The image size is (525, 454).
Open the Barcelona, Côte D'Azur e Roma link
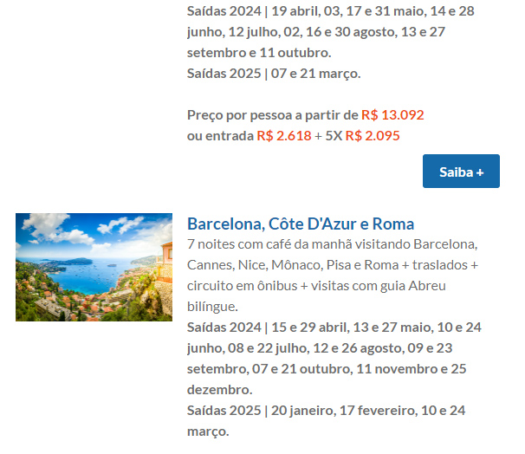pos(301,224)
